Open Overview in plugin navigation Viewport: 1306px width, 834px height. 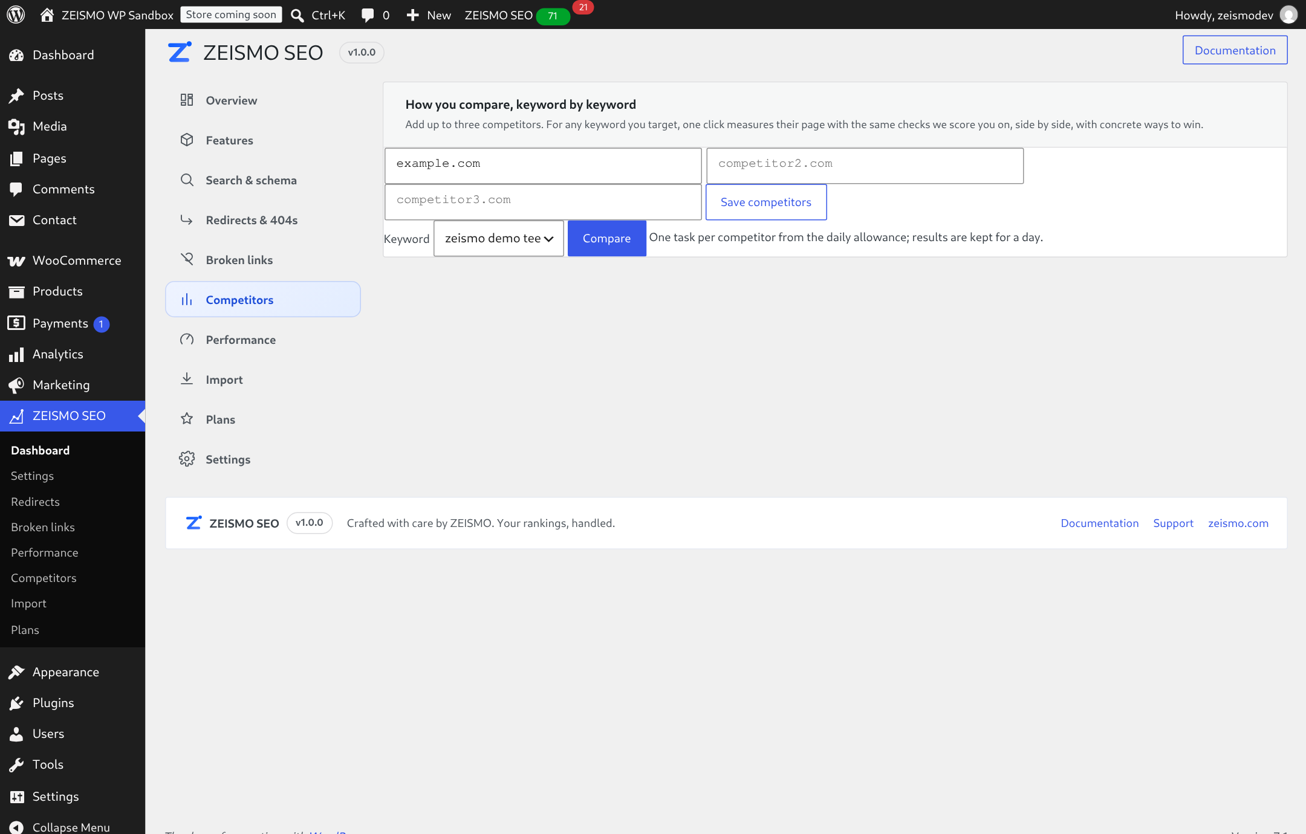(263, 100)
